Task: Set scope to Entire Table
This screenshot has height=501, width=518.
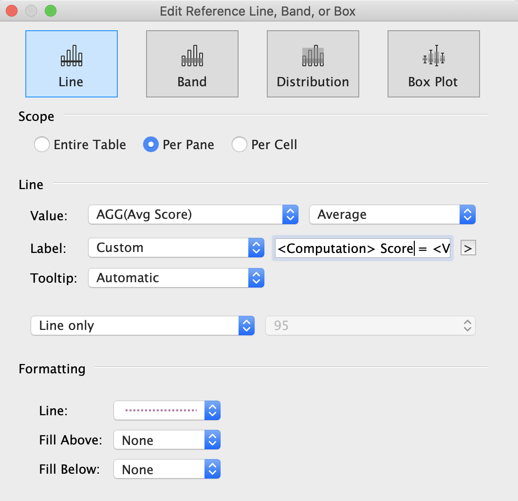Action: coord(42,145)
